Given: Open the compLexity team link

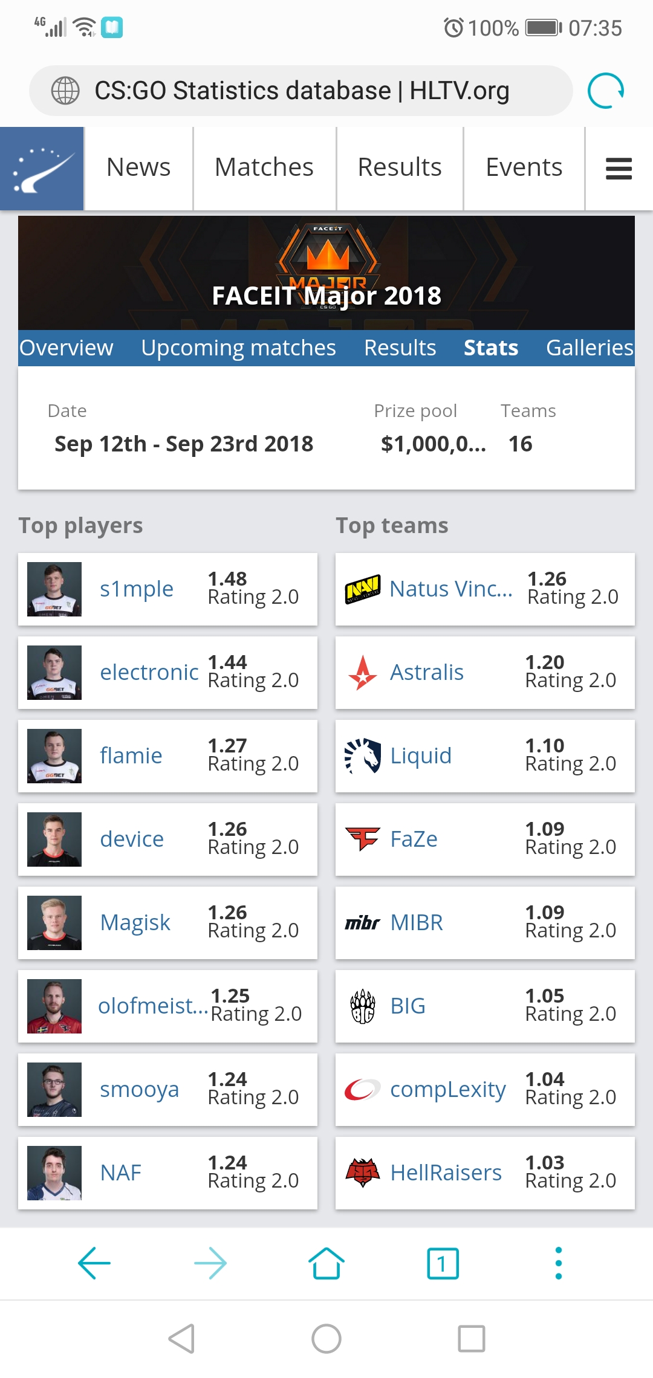Looking at the screenshot, I should tap(447, 1090).
